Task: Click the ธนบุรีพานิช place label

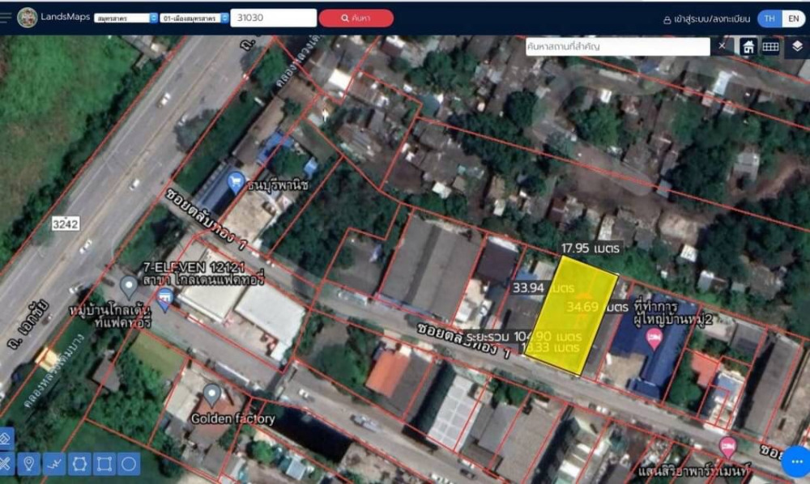Action: 278,185
